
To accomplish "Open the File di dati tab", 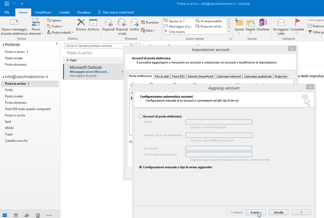I will pos(162,76).
